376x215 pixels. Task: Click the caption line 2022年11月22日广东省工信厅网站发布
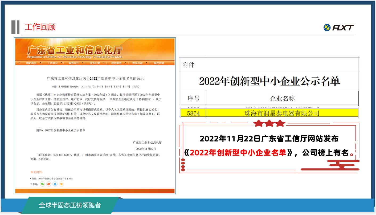coord(269,139)
